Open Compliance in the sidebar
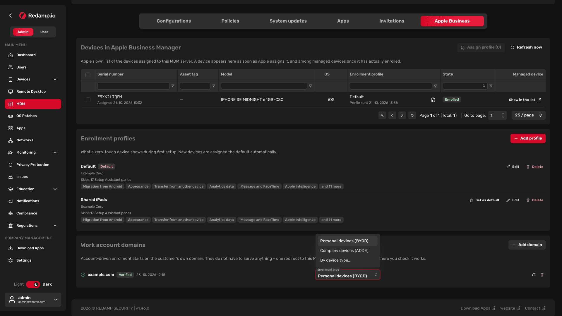562x316 pixels. point(33,213)
